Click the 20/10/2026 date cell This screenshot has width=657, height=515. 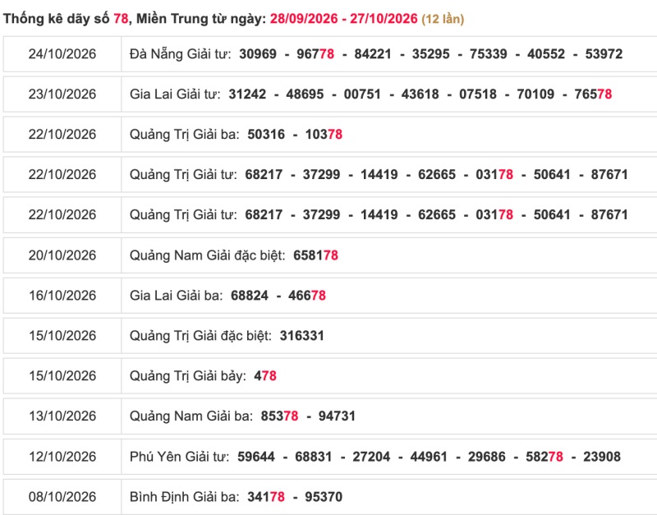point(62,255)
